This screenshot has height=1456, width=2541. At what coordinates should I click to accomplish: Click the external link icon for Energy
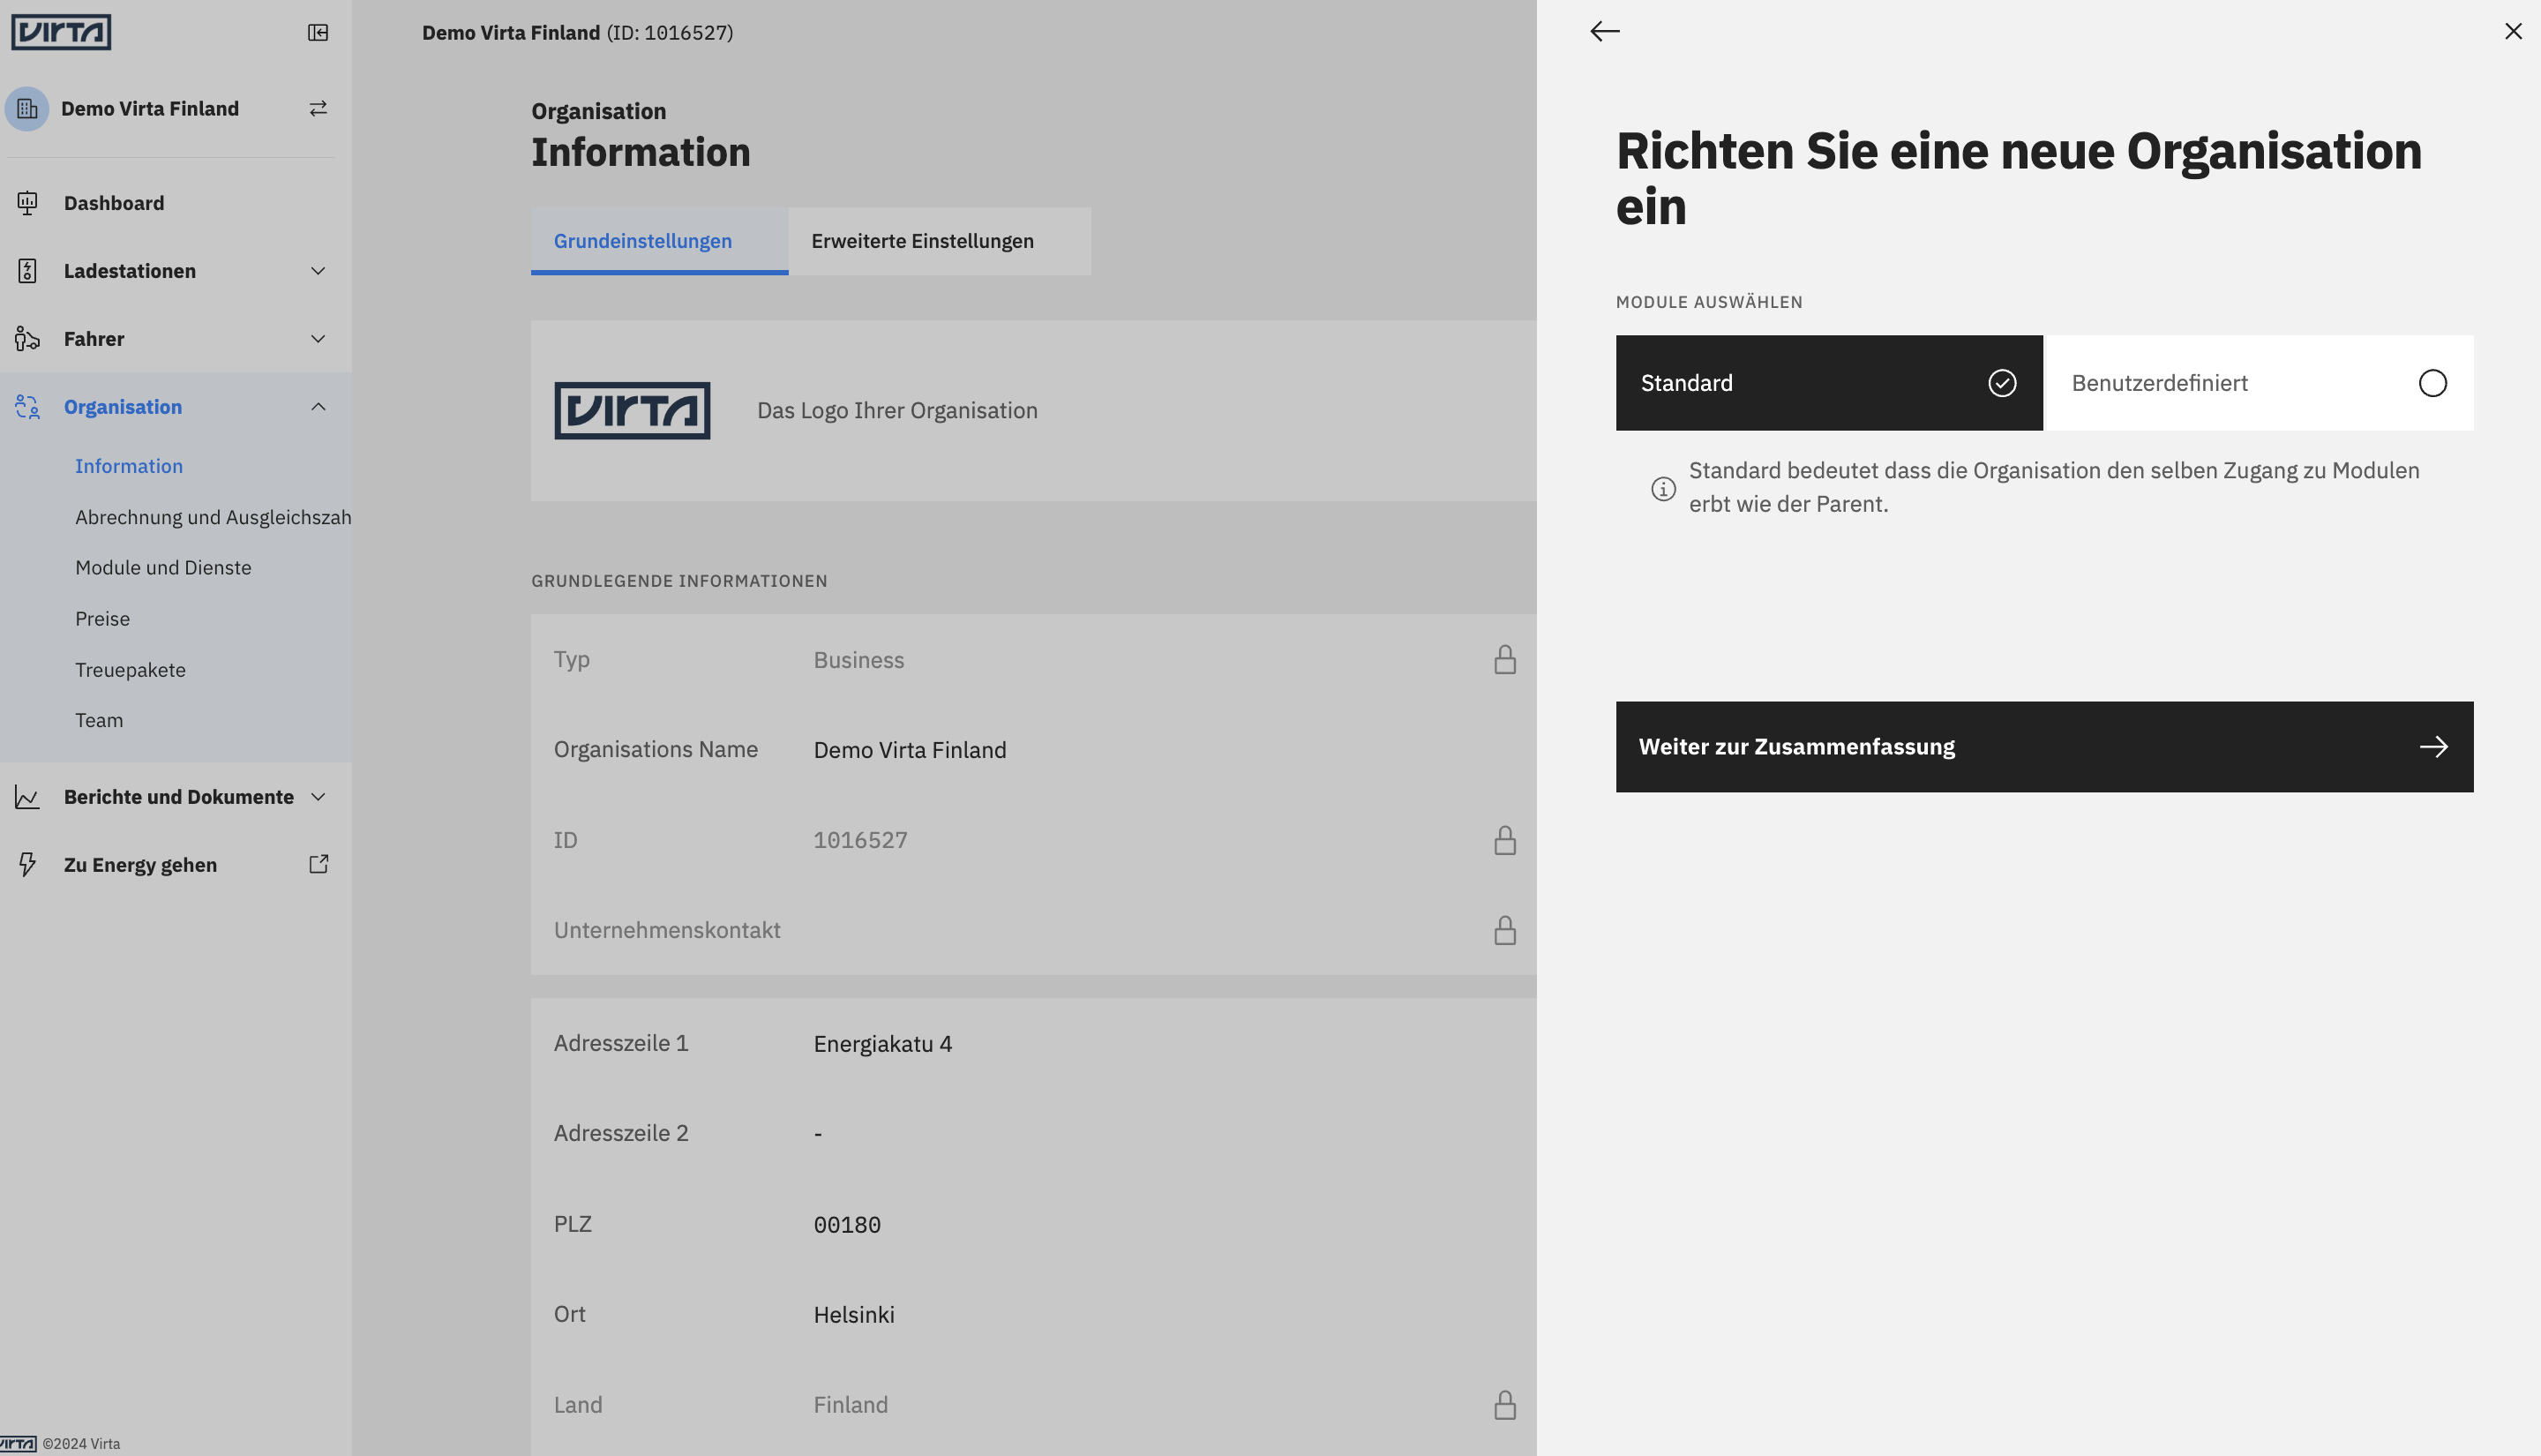coord(318,865)
